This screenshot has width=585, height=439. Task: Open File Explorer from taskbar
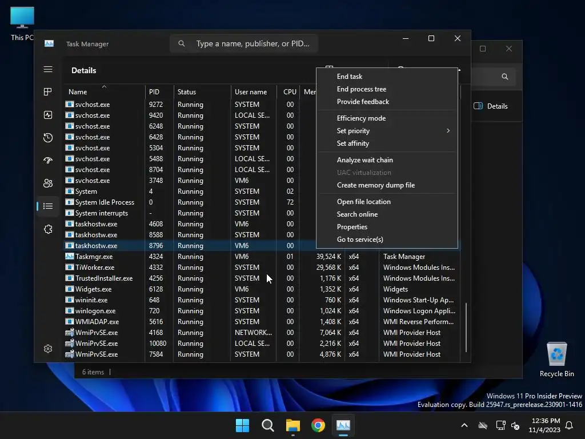tap(293, 425)
